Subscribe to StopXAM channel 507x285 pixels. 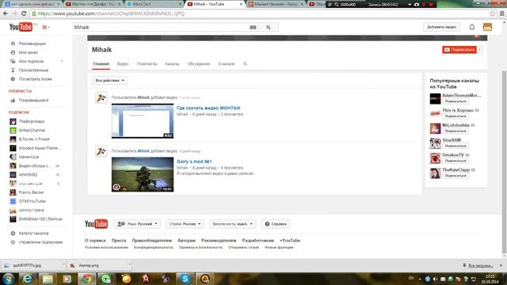456,146
